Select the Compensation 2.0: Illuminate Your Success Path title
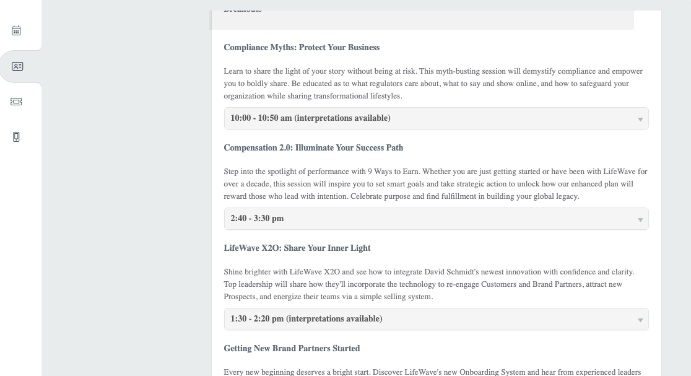Viewport: 691px width, 376px height. 313,148
